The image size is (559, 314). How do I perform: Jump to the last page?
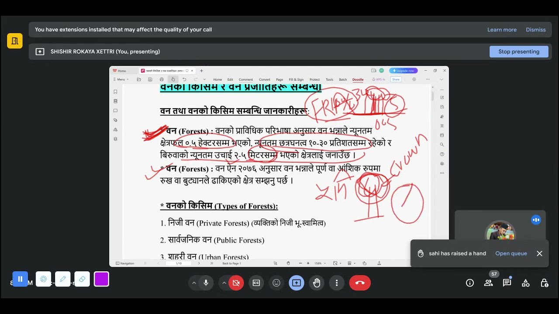pos(212,263)
